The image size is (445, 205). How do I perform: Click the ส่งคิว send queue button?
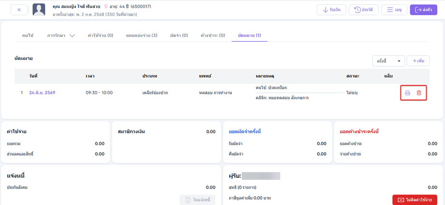pyautogui.click(x=423, y=10)
